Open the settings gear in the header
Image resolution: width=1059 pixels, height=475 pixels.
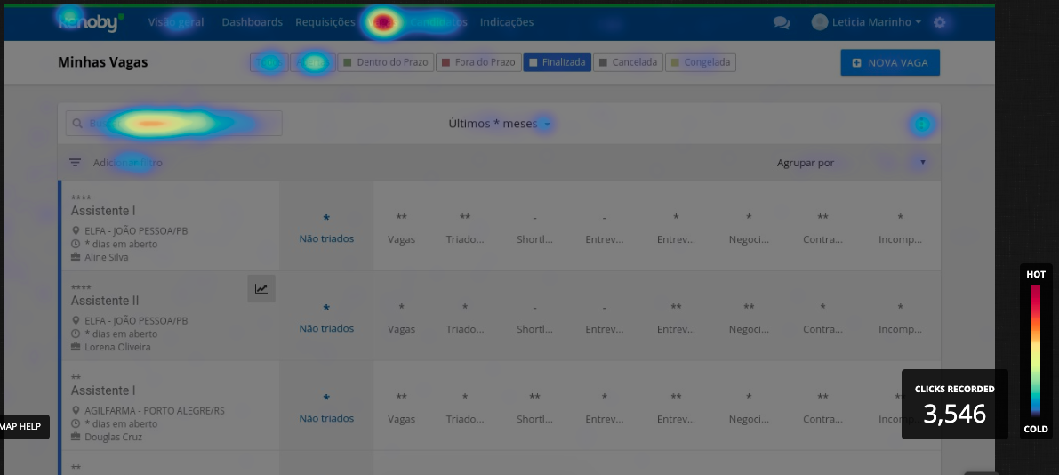tap(940, 22)
